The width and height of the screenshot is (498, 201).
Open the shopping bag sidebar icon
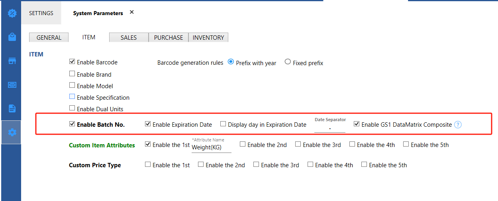pyautogui.click(x=12, y=37)
